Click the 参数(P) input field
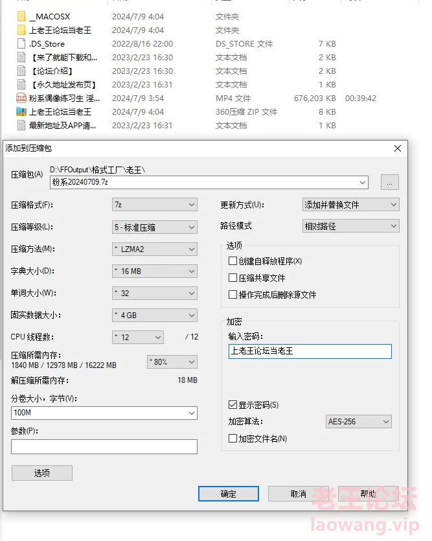 tap(104, 447)
